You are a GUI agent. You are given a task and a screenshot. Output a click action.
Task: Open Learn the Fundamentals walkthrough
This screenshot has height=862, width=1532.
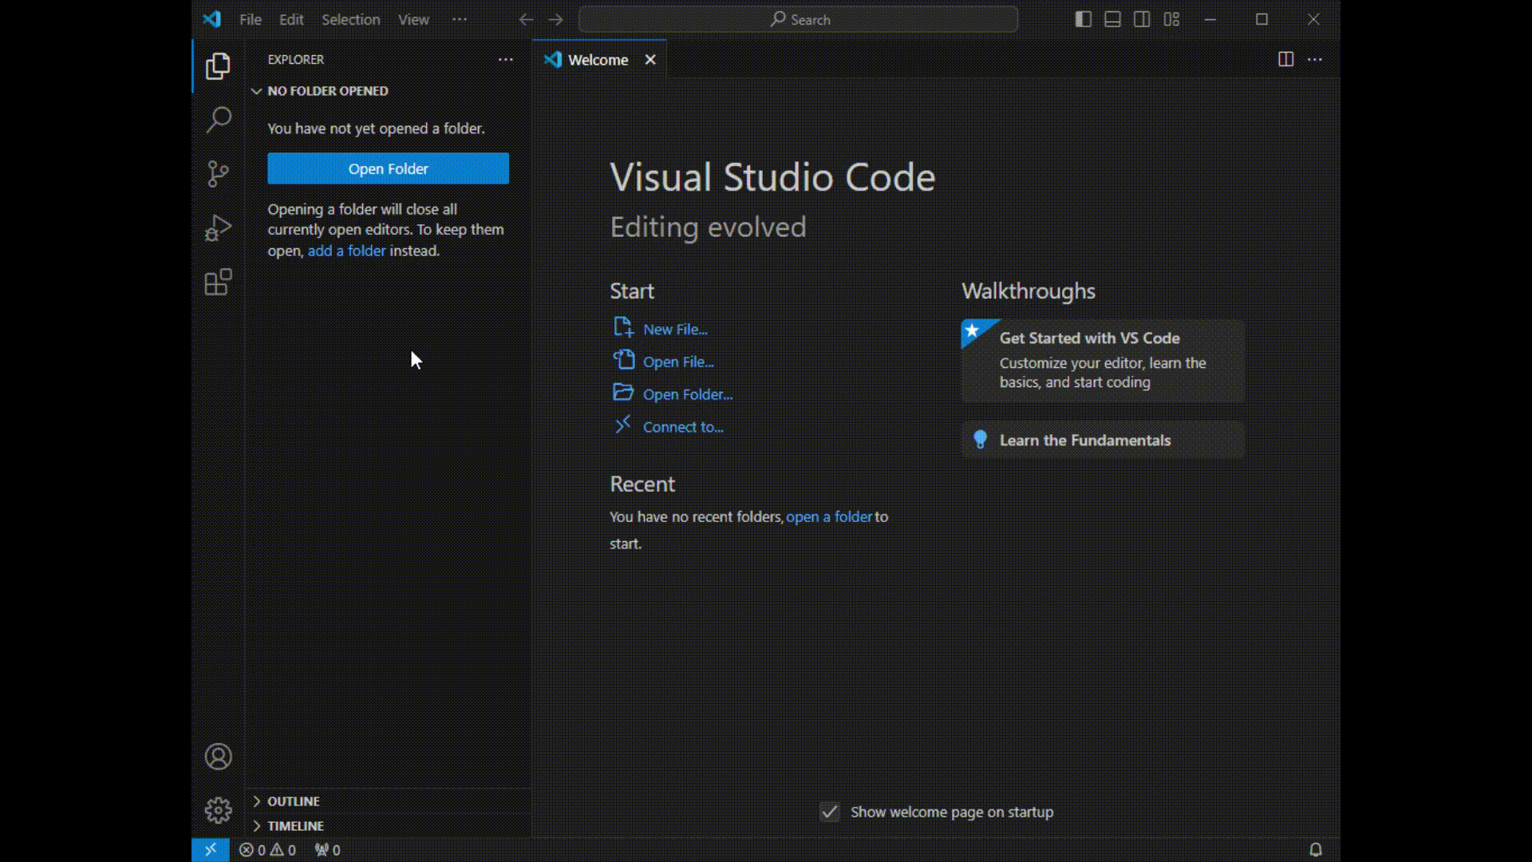coord(1103,440)
